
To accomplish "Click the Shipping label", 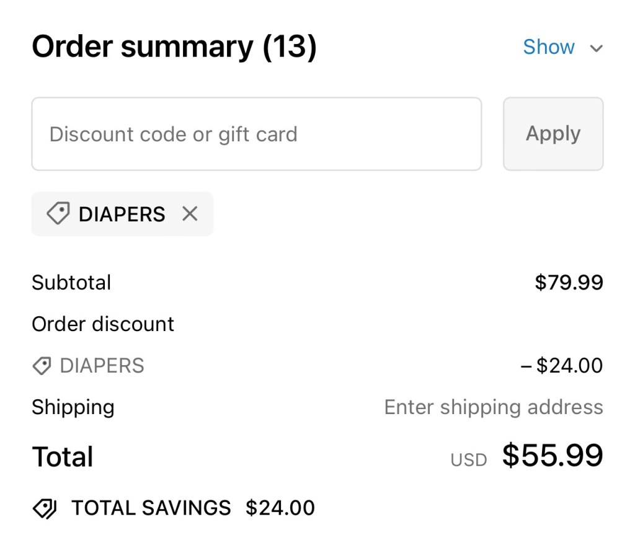I will click(x=73, y=407).
